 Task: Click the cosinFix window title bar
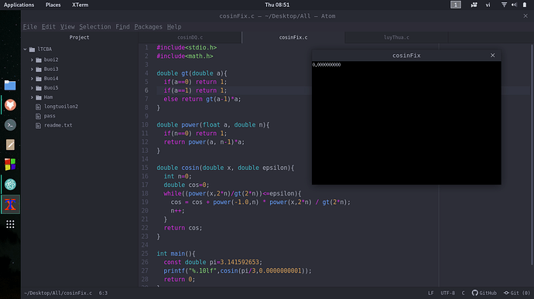[406, 55]
